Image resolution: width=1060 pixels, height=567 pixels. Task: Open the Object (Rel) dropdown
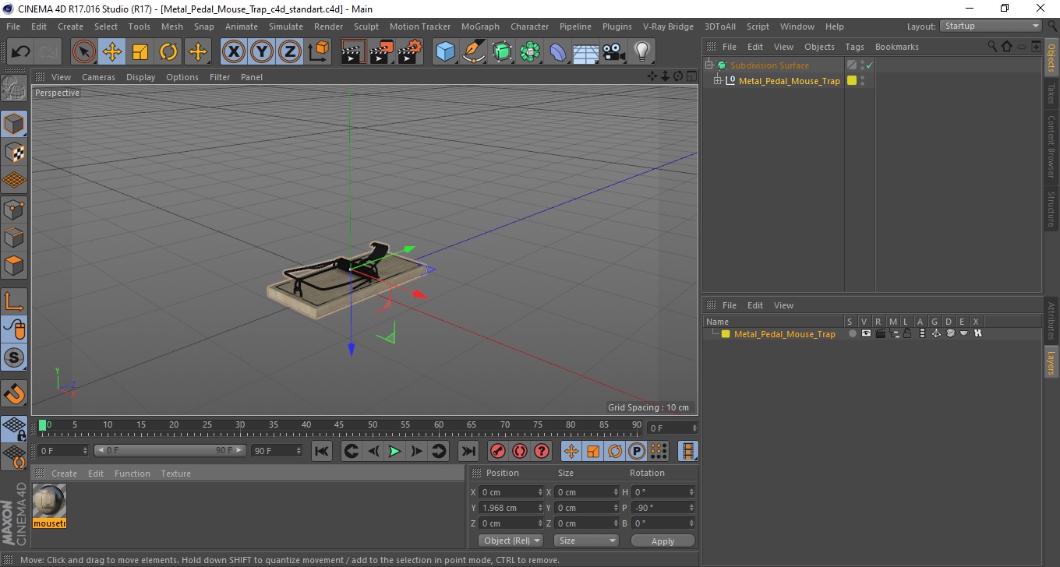point(511,541)
